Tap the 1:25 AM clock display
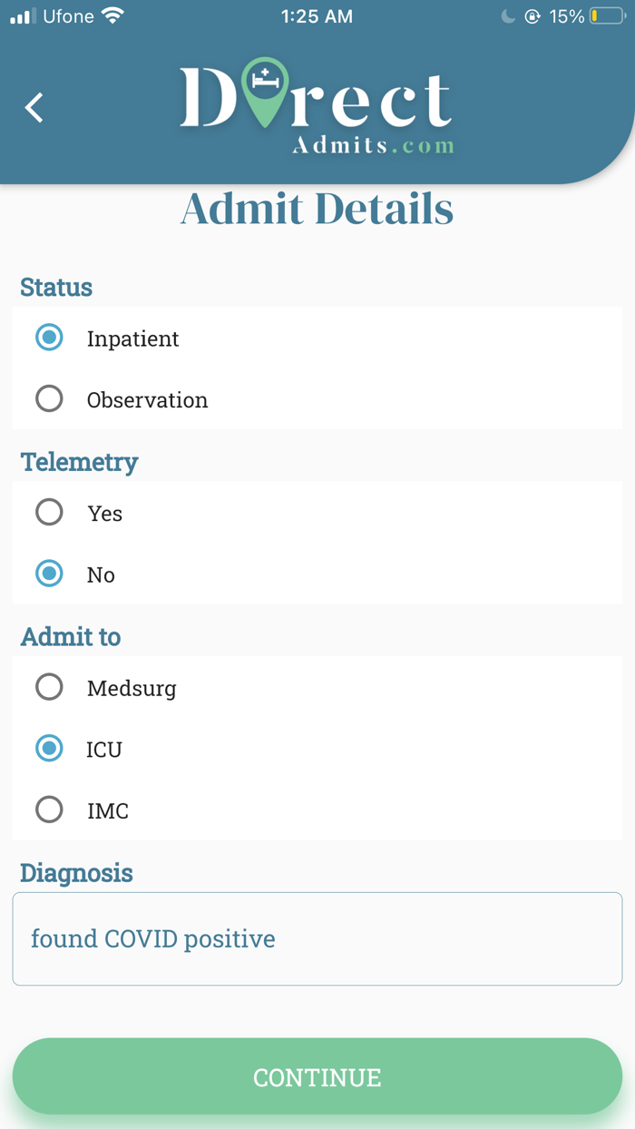This screenshot has width=635, height=1129. pos(317,15)
